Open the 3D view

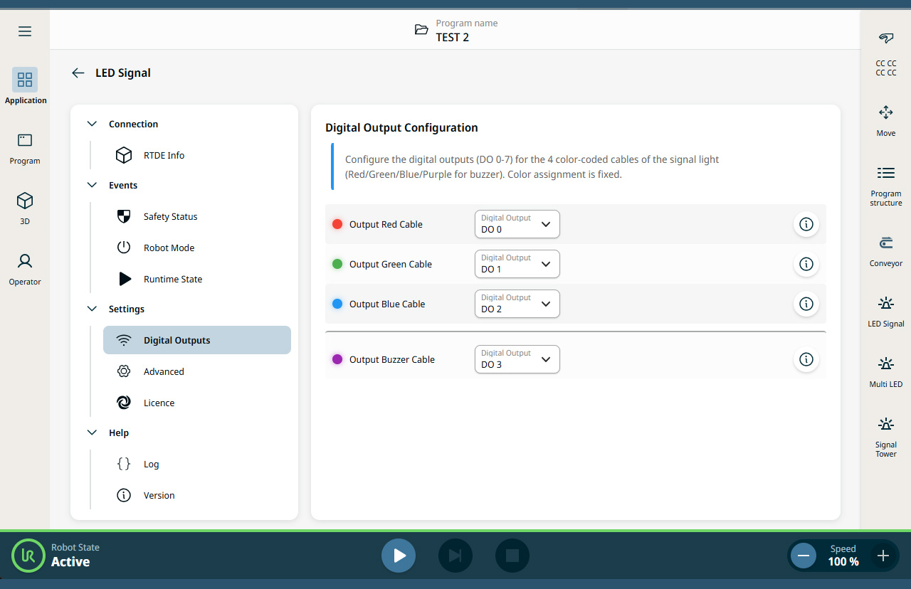(x=25, y=208)
